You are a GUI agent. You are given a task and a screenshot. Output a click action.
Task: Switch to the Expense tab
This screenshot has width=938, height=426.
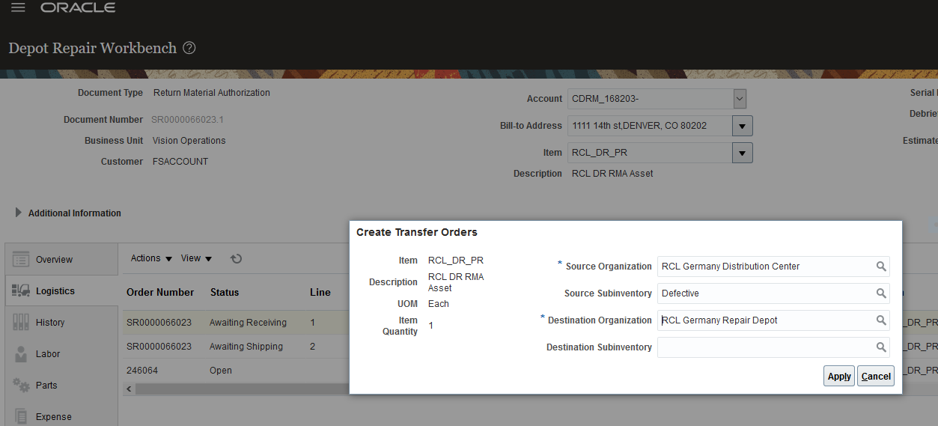pyautogui.click(x=61, y=416)
